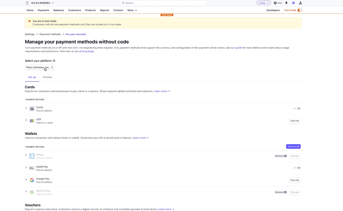Click the Blocked info icon for Alipay
Viewport: 343px width, 211px height.
[x=285, y=156]
